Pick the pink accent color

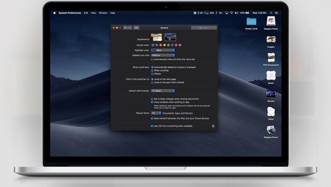176,45
